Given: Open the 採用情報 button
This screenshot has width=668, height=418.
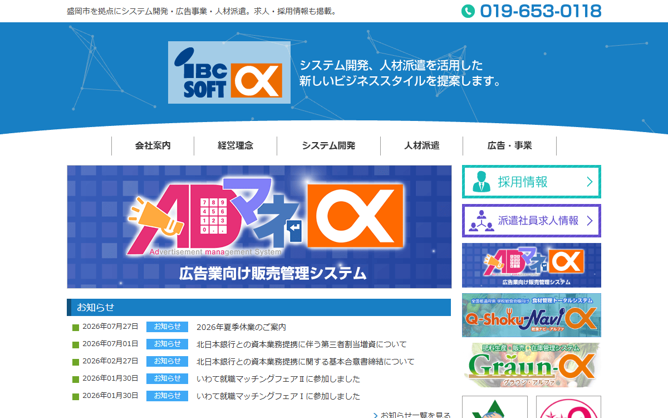Looking at the screenshot, I should (x=532, y=182).
